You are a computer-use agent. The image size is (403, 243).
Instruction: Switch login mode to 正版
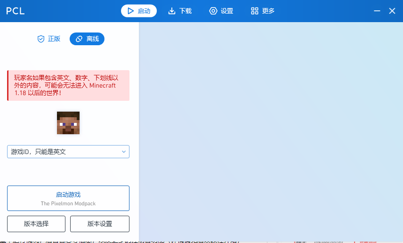coord(49,39)
